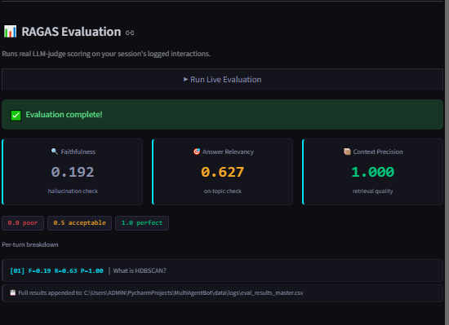Click the 0.5 acceptable legend badge

pos(80,223)
